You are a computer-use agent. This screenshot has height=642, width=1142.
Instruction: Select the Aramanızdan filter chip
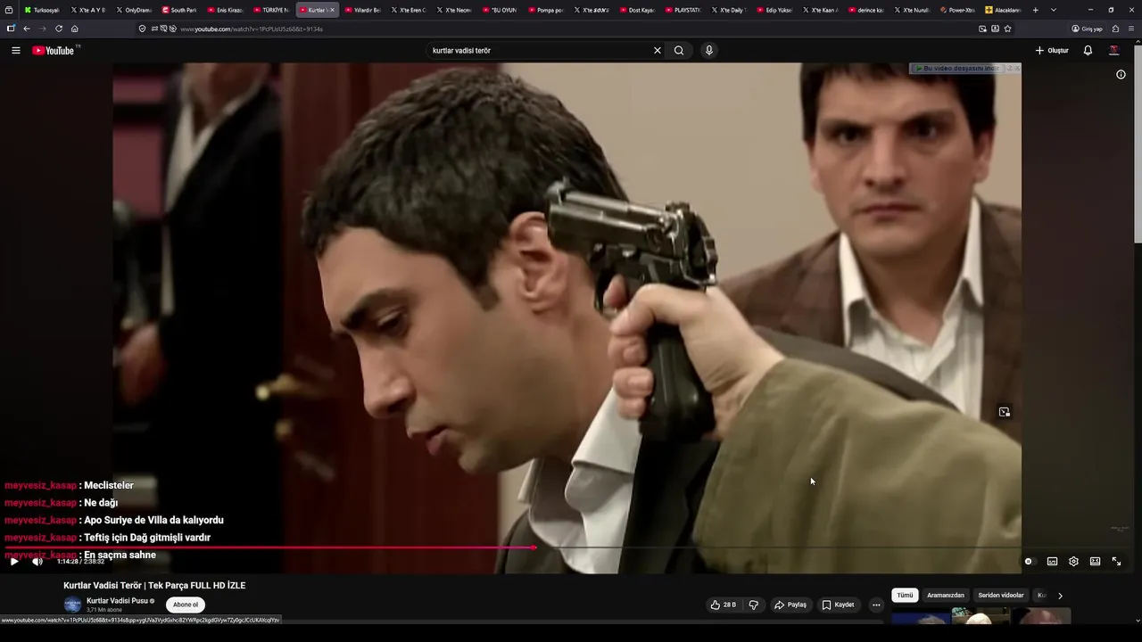(946, 596)
